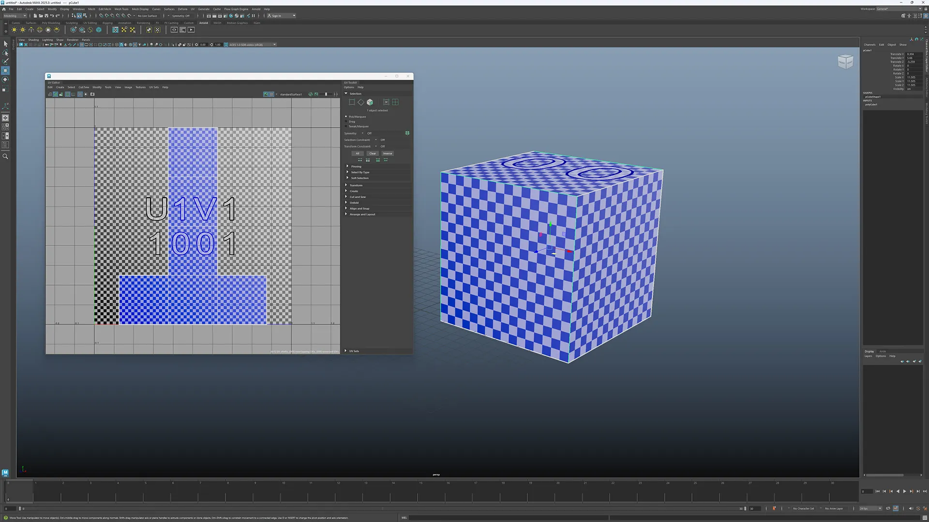929x522 pixels.
Task: Open the Channels menu in the Channel Box
Action: pos(869,44)
